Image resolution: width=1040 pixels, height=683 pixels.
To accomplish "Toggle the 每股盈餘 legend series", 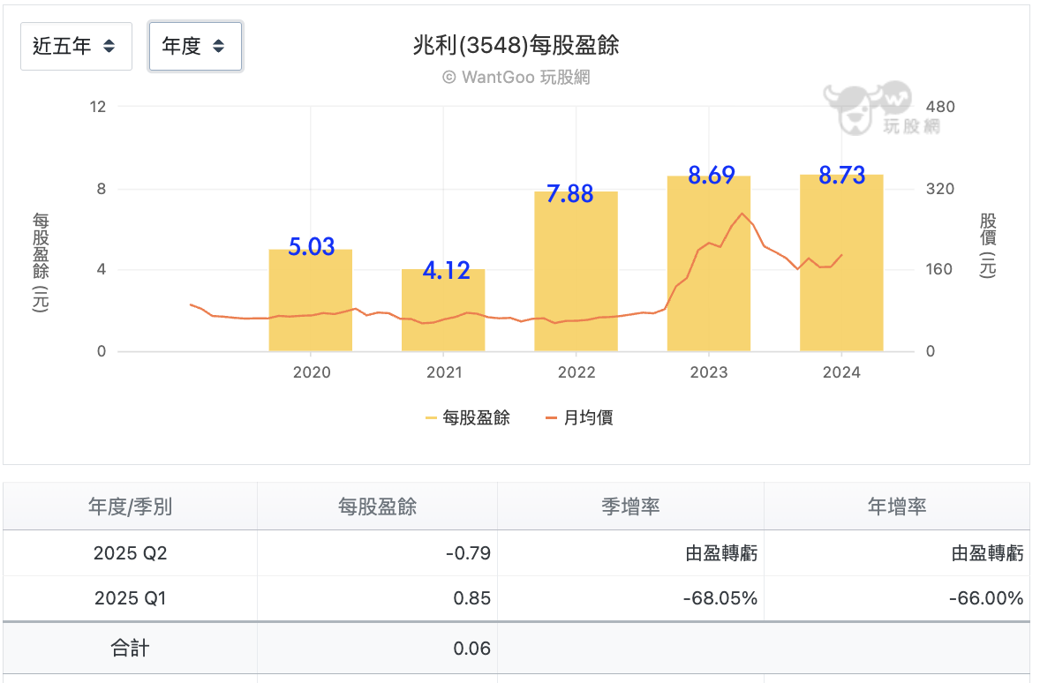I will (x=467, y=417).
